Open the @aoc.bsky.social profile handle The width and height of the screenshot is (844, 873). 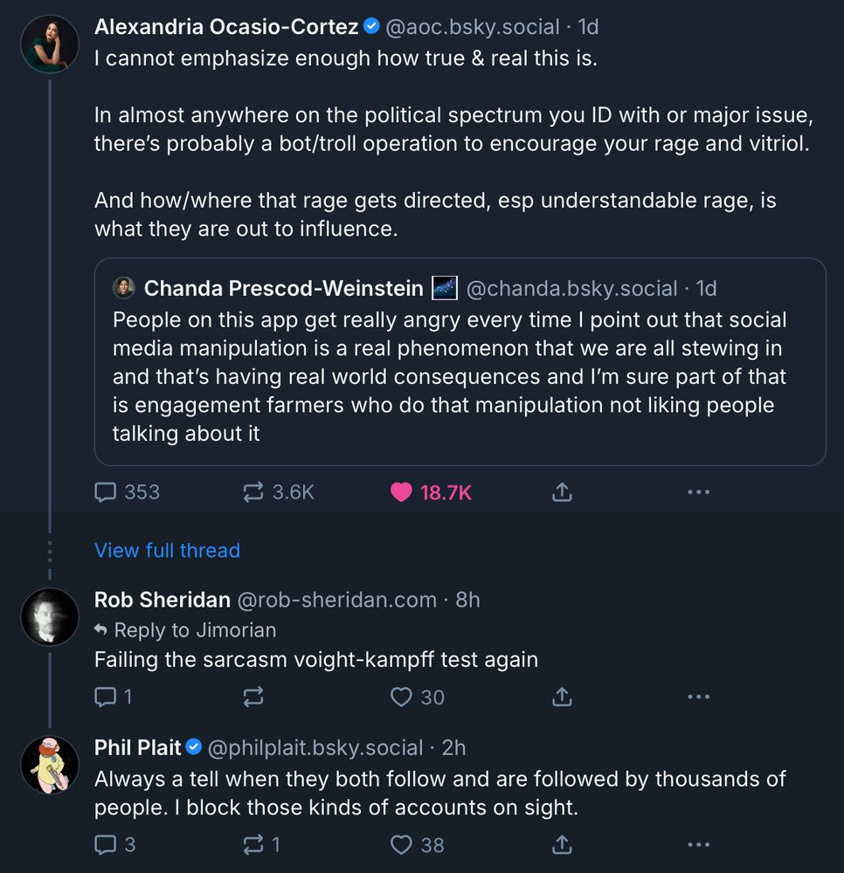coord(472,27)
